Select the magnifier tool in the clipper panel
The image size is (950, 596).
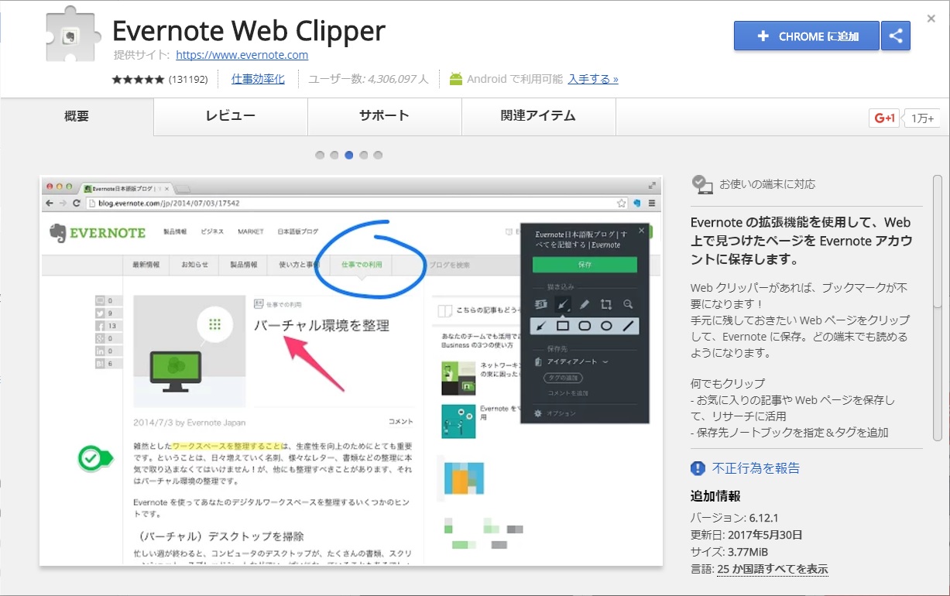(x=627, y=303)
